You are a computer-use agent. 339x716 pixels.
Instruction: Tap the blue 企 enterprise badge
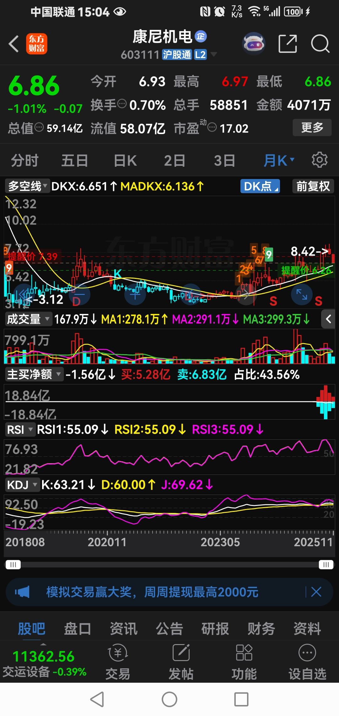(201, 36)
